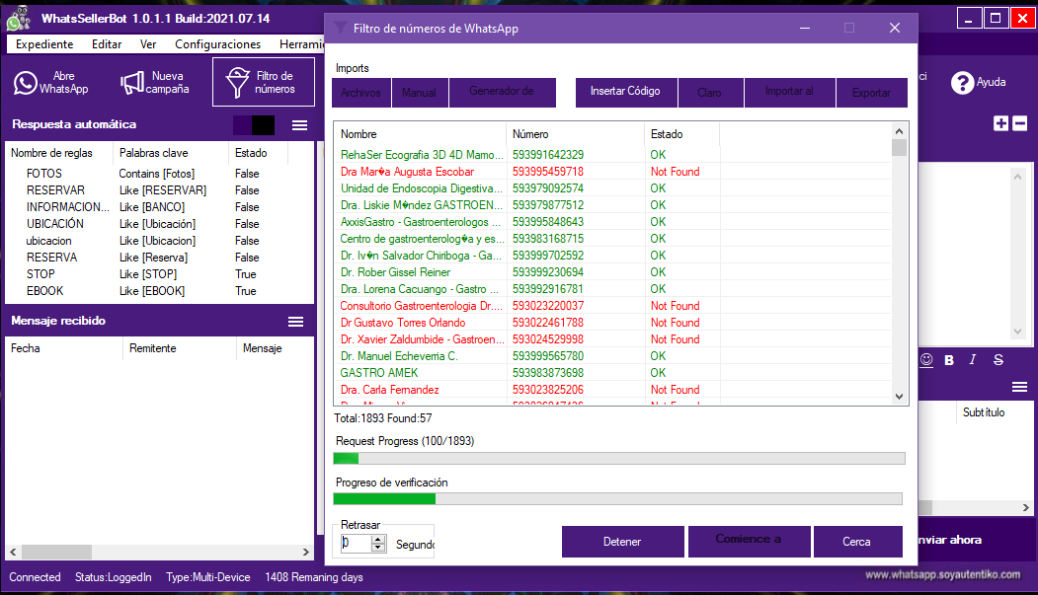
Task: Decrease the Retrasar value with the down arrow
Action: 378,548
